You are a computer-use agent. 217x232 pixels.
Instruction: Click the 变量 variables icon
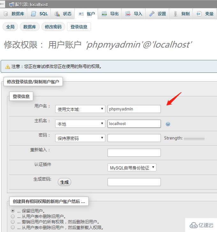tap(199, 14)
